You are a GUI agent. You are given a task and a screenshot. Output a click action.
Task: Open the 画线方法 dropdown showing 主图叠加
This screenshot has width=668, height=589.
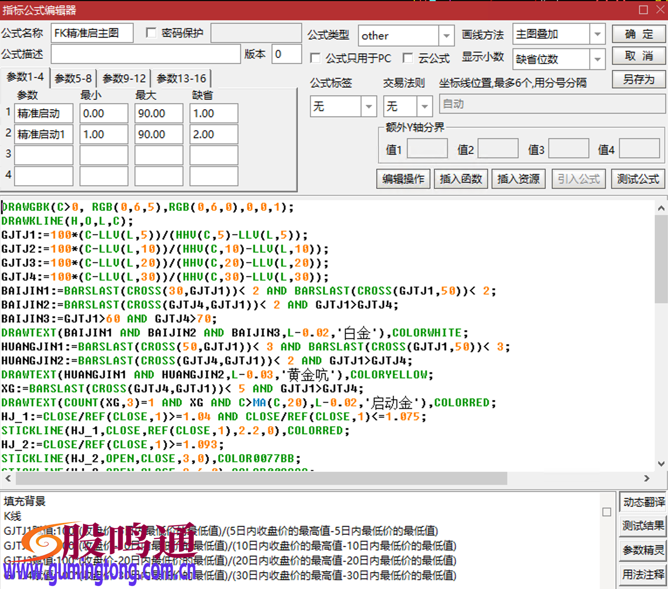tap(597, 34)
